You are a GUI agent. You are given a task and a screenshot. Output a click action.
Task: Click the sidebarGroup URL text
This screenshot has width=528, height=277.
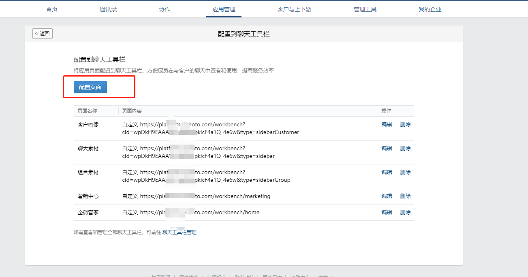[206, 176]
